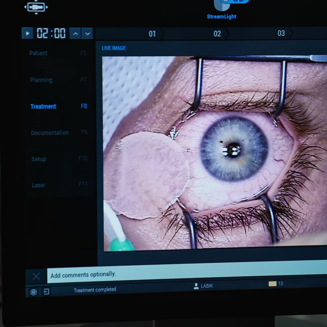Increase the 02:00 timer with the up arrow
This screenshot has height=327, width=327.
coord(75,33)
